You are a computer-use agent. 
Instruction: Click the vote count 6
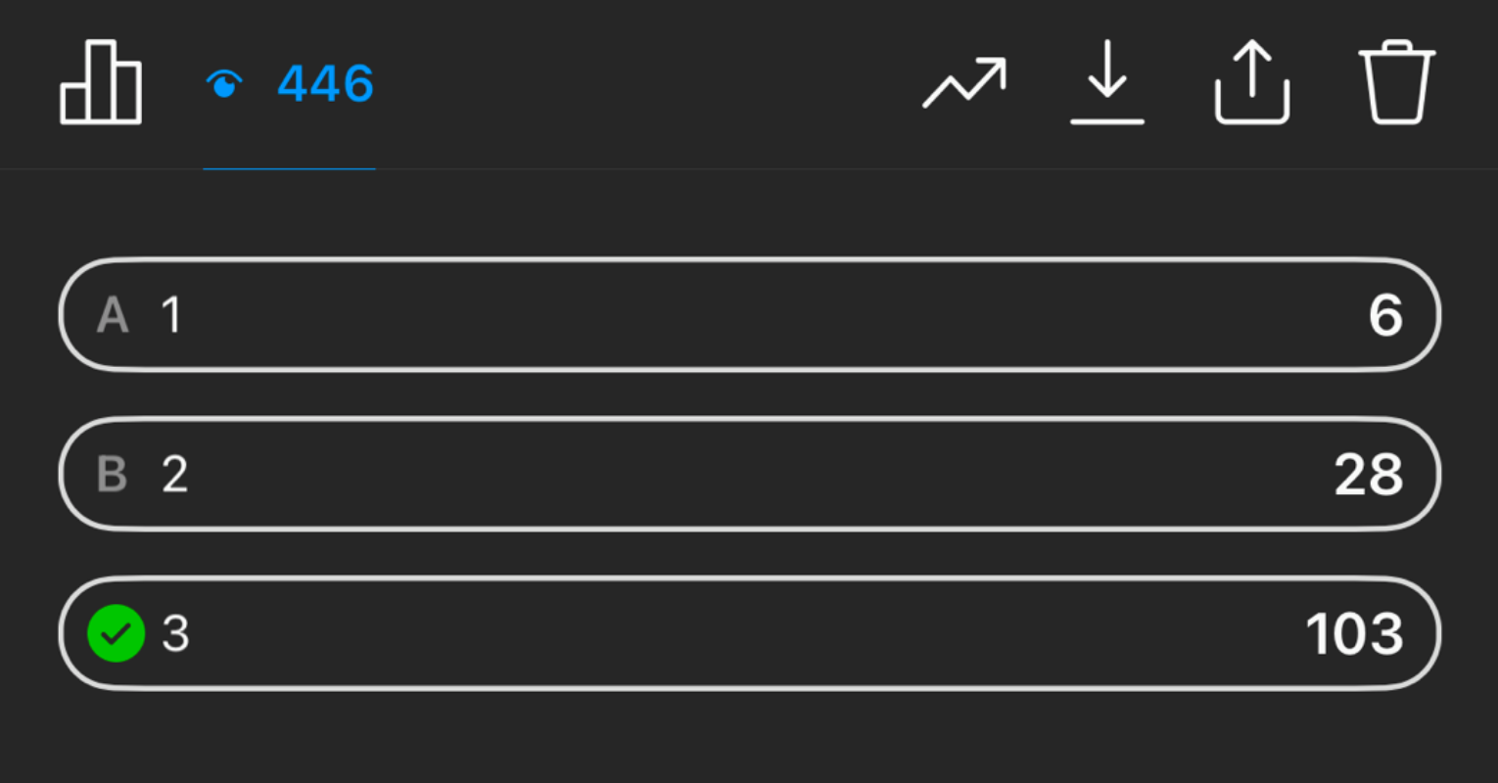1384,316
